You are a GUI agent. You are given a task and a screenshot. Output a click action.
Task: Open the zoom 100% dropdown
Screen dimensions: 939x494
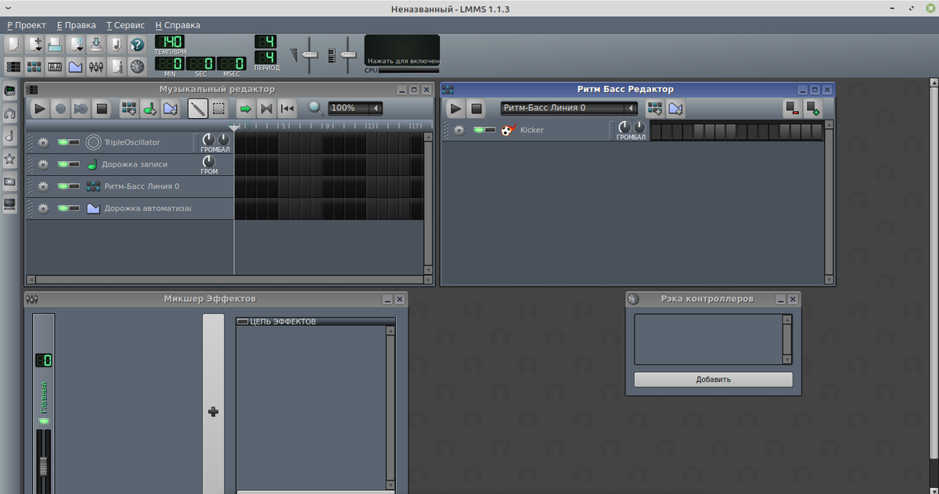[355, 109]
